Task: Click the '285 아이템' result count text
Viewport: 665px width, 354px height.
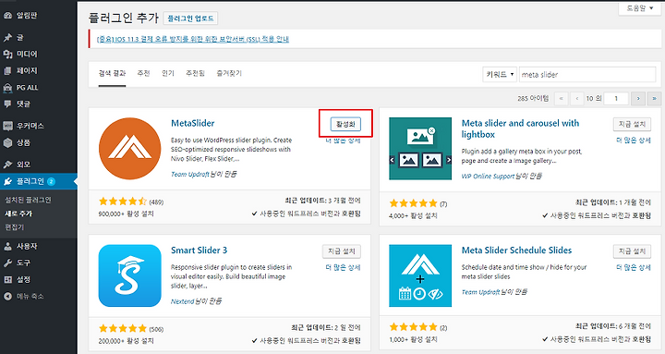Action: pos(533,99)
